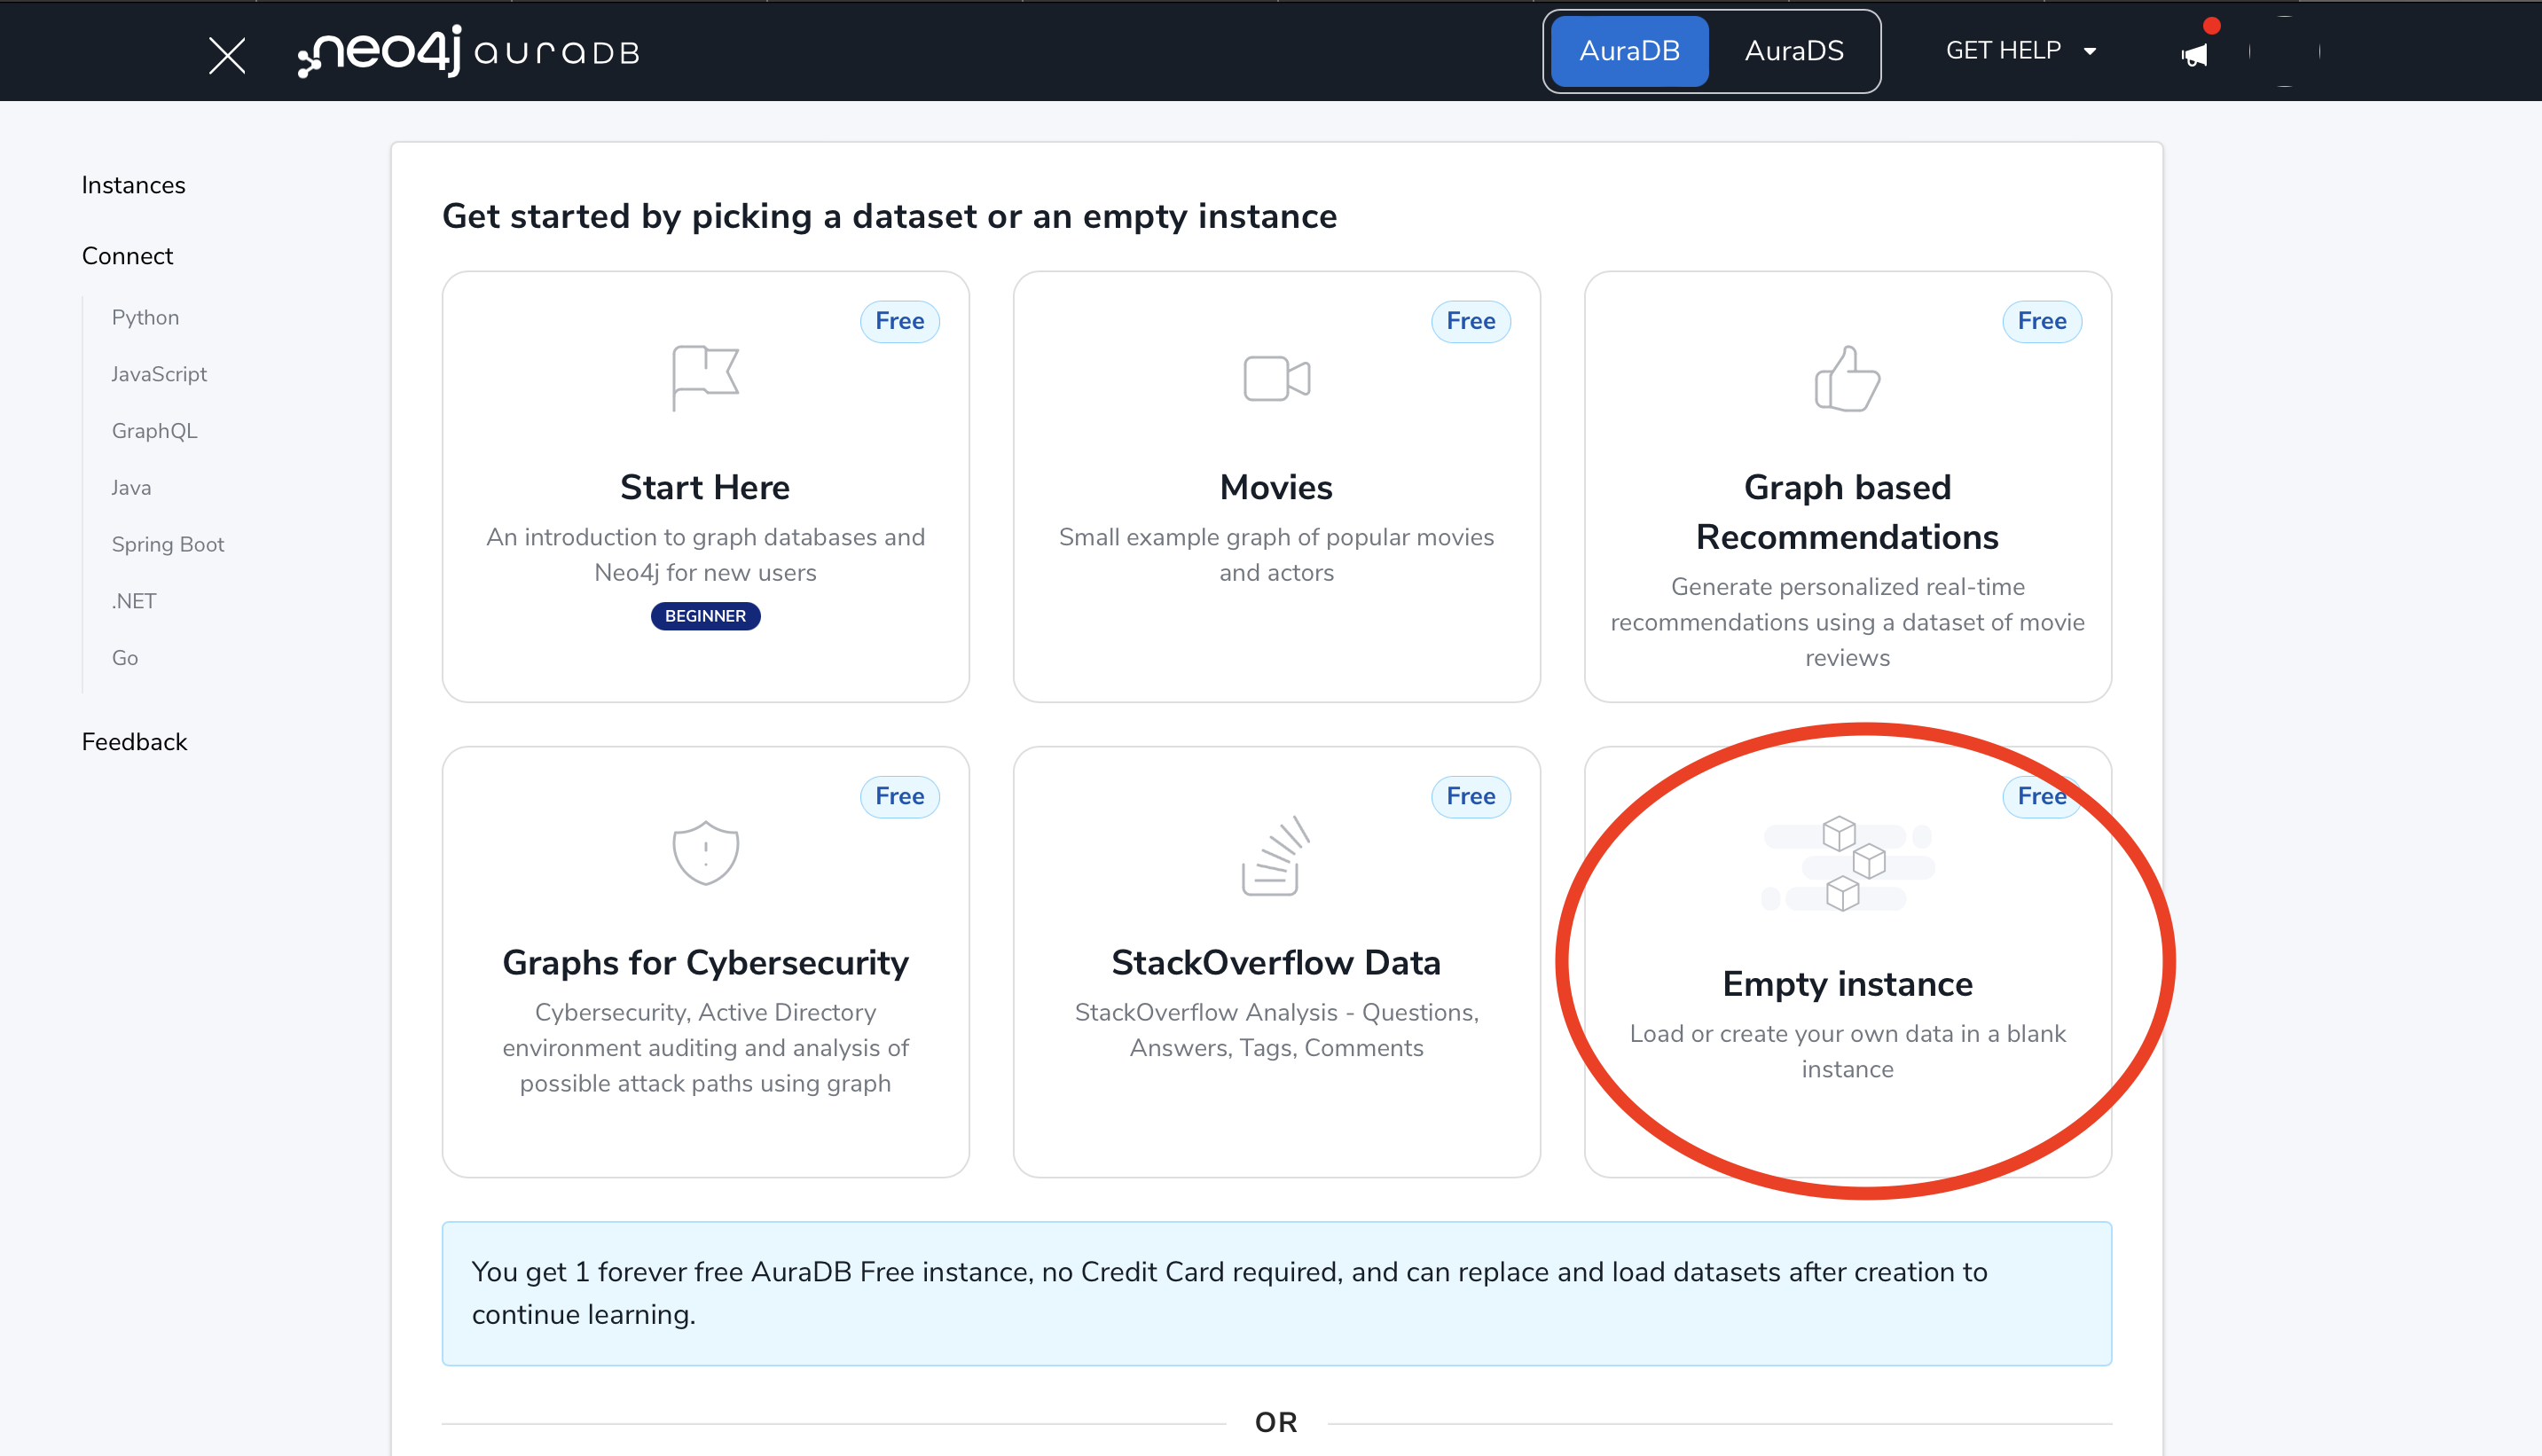Select Java under Connect
This screenshot has width=2542, height=1456.
(x=131, y=488)
